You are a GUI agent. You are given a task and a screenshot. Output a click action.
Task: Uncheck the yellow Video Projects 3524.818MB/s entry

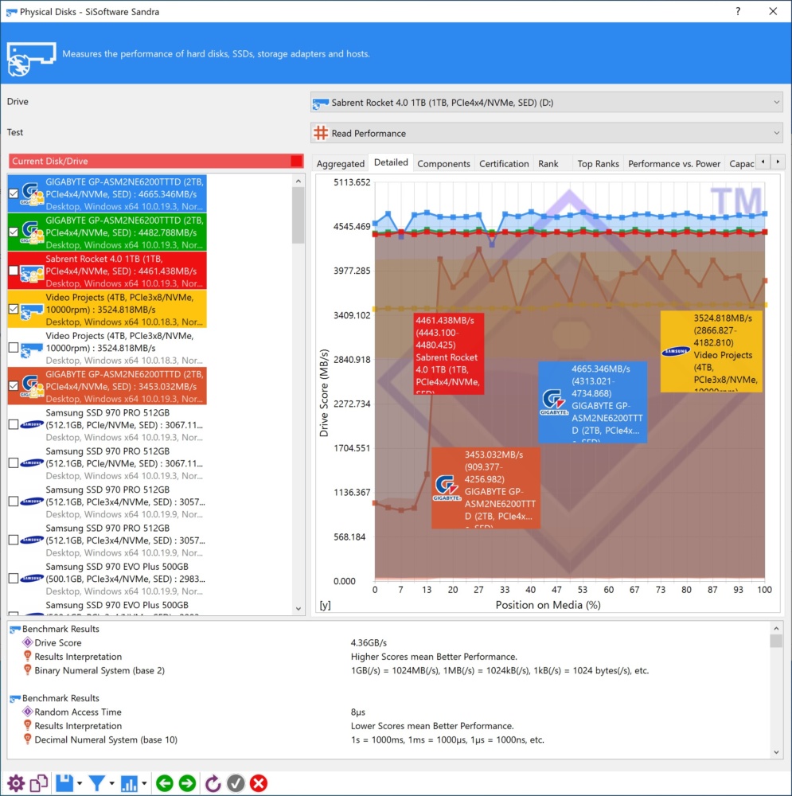pyautogui.click(x=14, y=309)
